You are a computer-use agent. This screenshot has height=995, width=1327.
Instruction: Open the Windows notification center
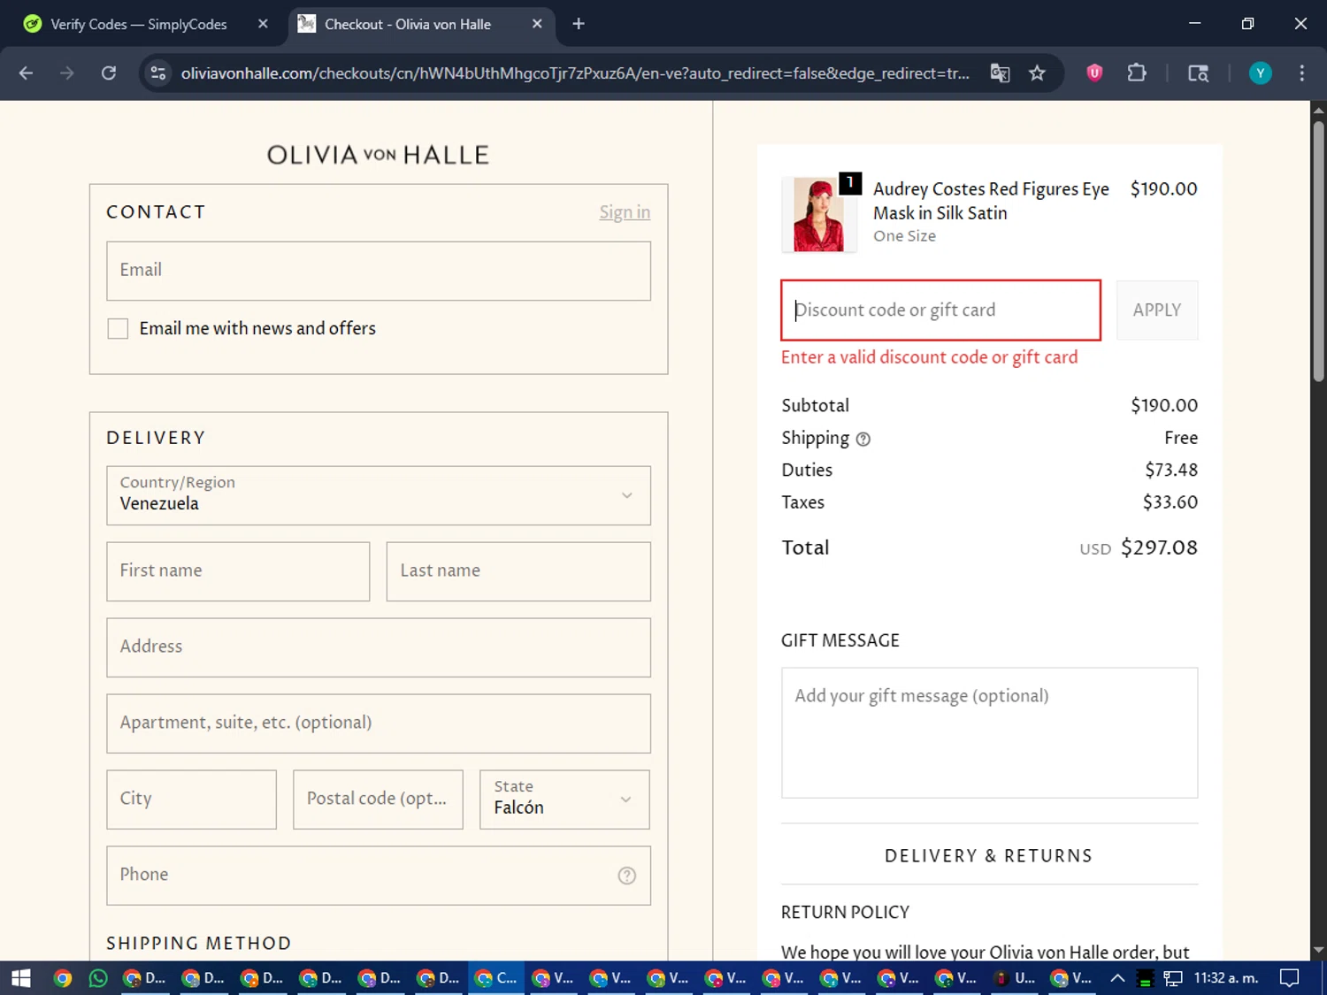click(x=1290, y=978)
